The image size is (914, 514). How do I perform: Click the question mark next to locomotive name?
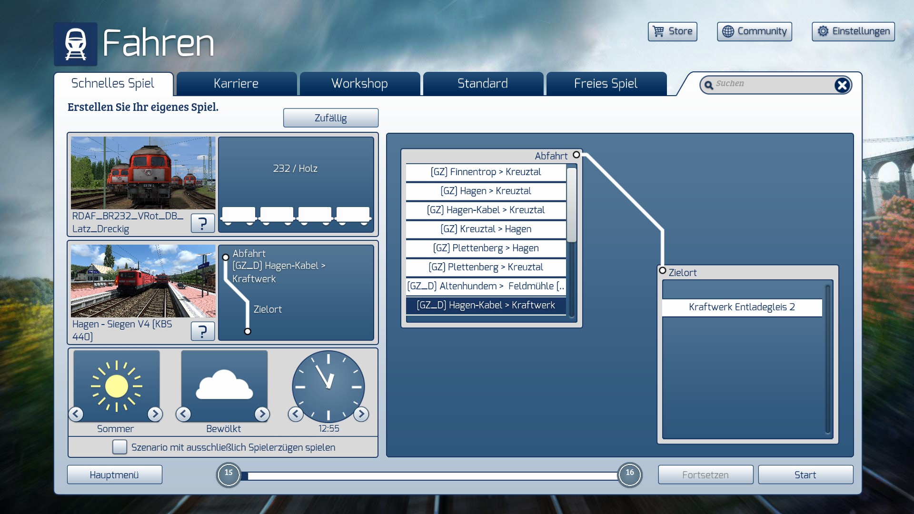[x=202, y=223]
